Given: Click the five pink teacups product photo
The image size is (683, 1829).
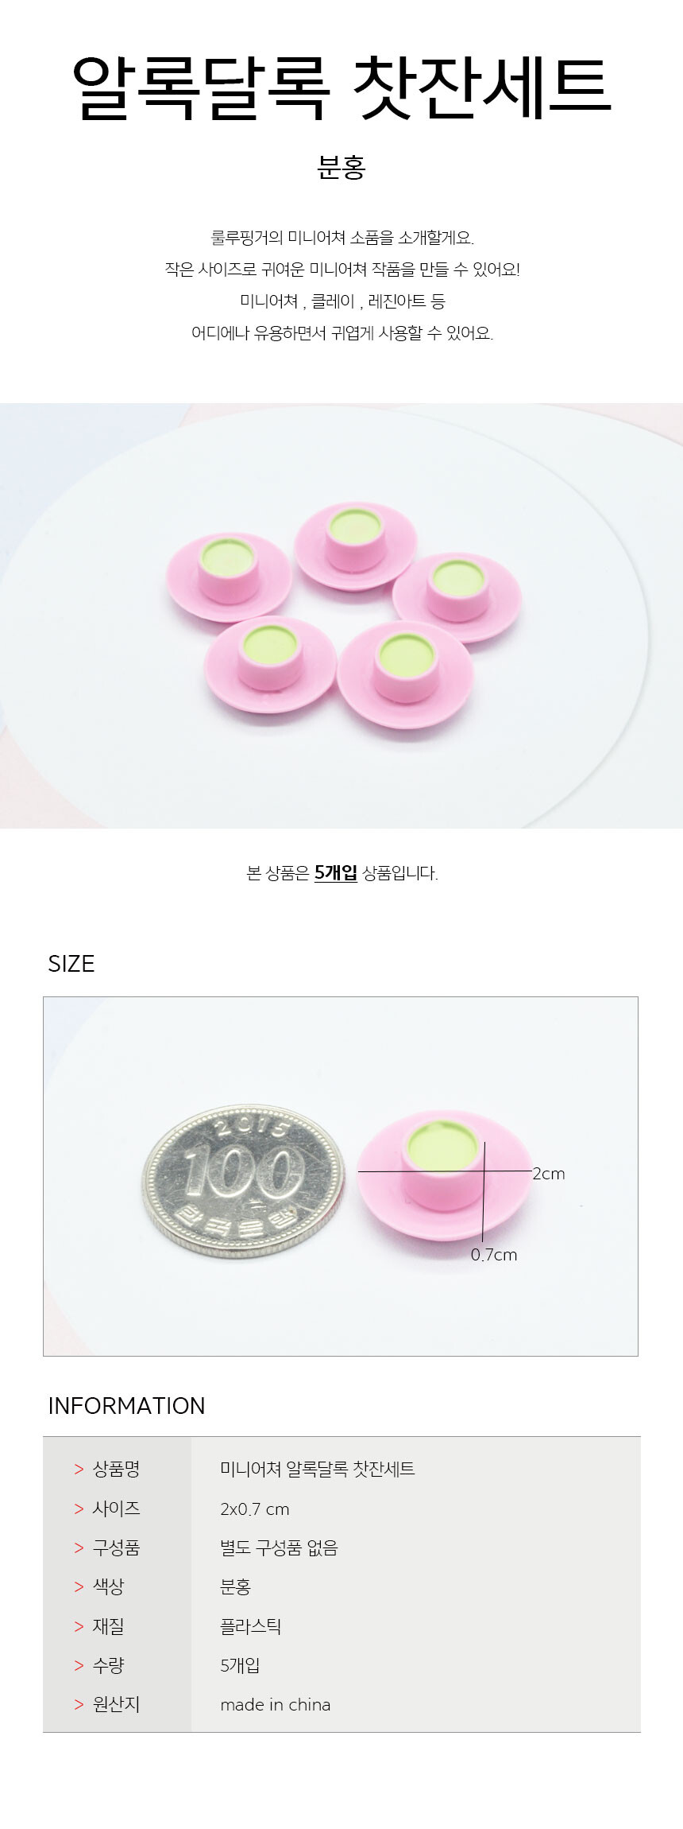Looking at the screenshot, I should (x=341, y=615).
